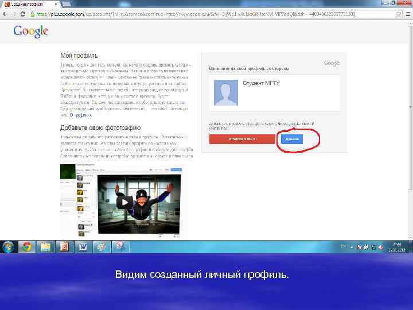This screenshot has height=310, width=413.
Task: Open the Windows Start orb
Action: pyautogui.click(x=8, y=247)
